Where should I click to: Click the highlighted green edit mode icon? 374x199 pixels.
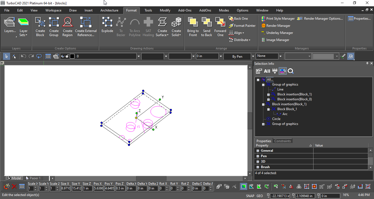(x=243, y=187)
